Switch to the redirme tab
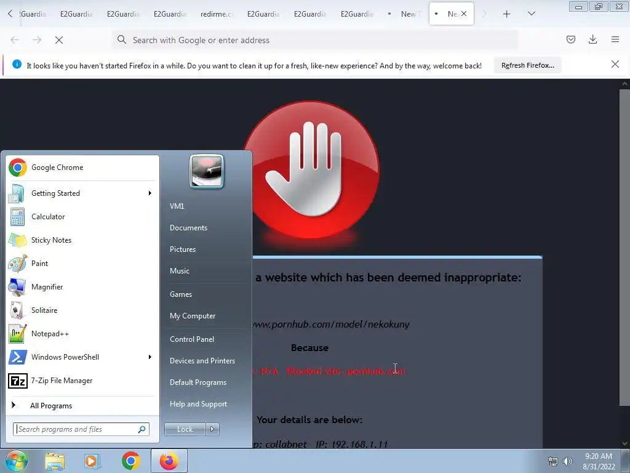This screenshot has height=473, width=630. click(217, 14)
